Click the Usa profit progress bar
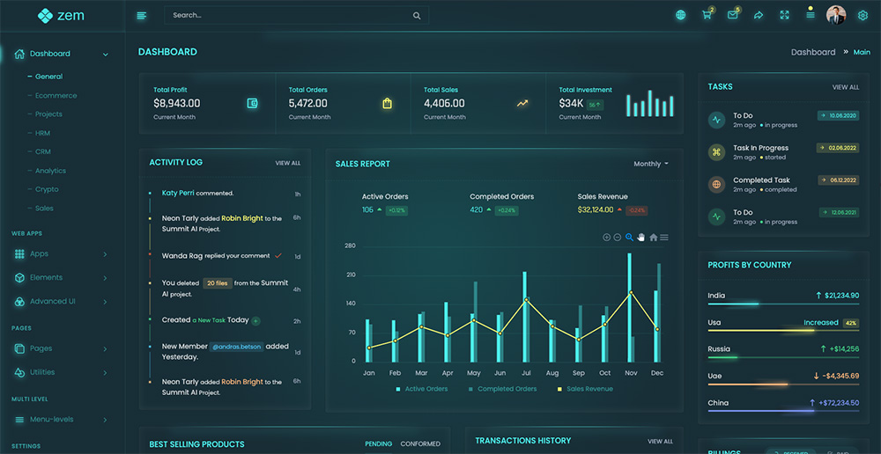 click(x=783, y=331)
